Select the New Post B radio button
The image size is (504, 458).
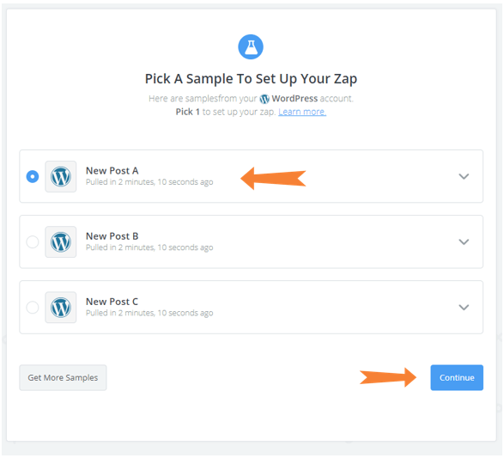point(33,241)
